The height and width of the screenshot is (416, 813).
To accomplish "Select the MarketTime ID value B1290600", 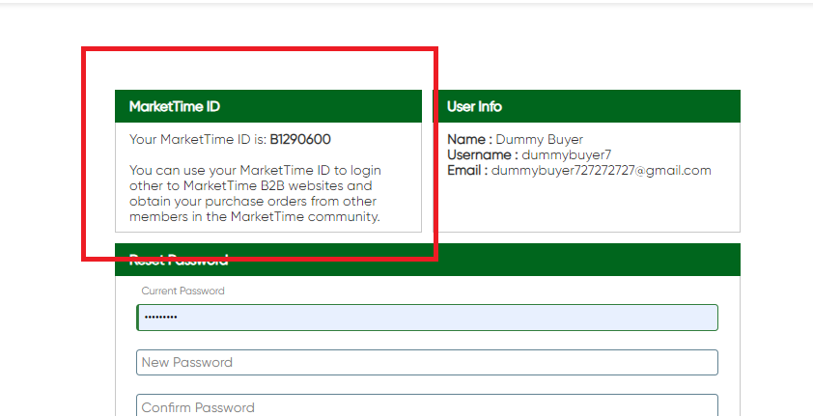I will [300, 139].
